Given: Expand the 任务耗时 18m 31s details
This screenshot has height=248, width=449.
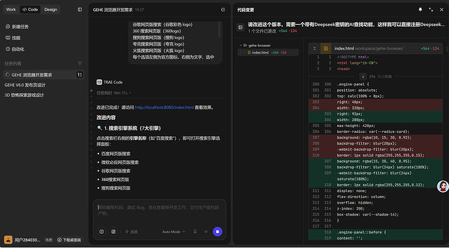Looking at the screenshot, I should 115,93.
